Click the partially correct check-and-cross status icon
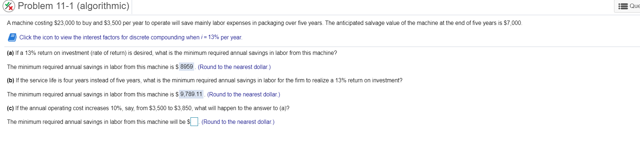640x165 pixels. pos(9,6)
